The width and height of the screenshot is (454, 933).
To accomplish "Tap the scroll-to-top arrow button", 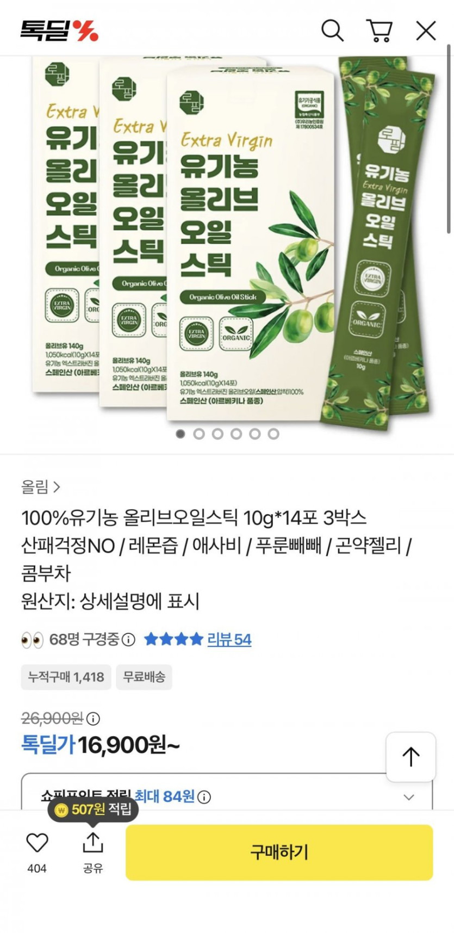I will [x=411, y=757].
